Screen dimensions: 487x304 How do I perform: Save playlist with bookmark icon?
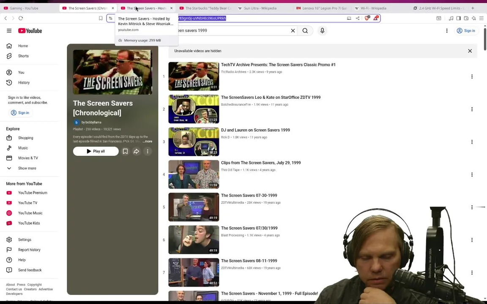coord(125,152)
